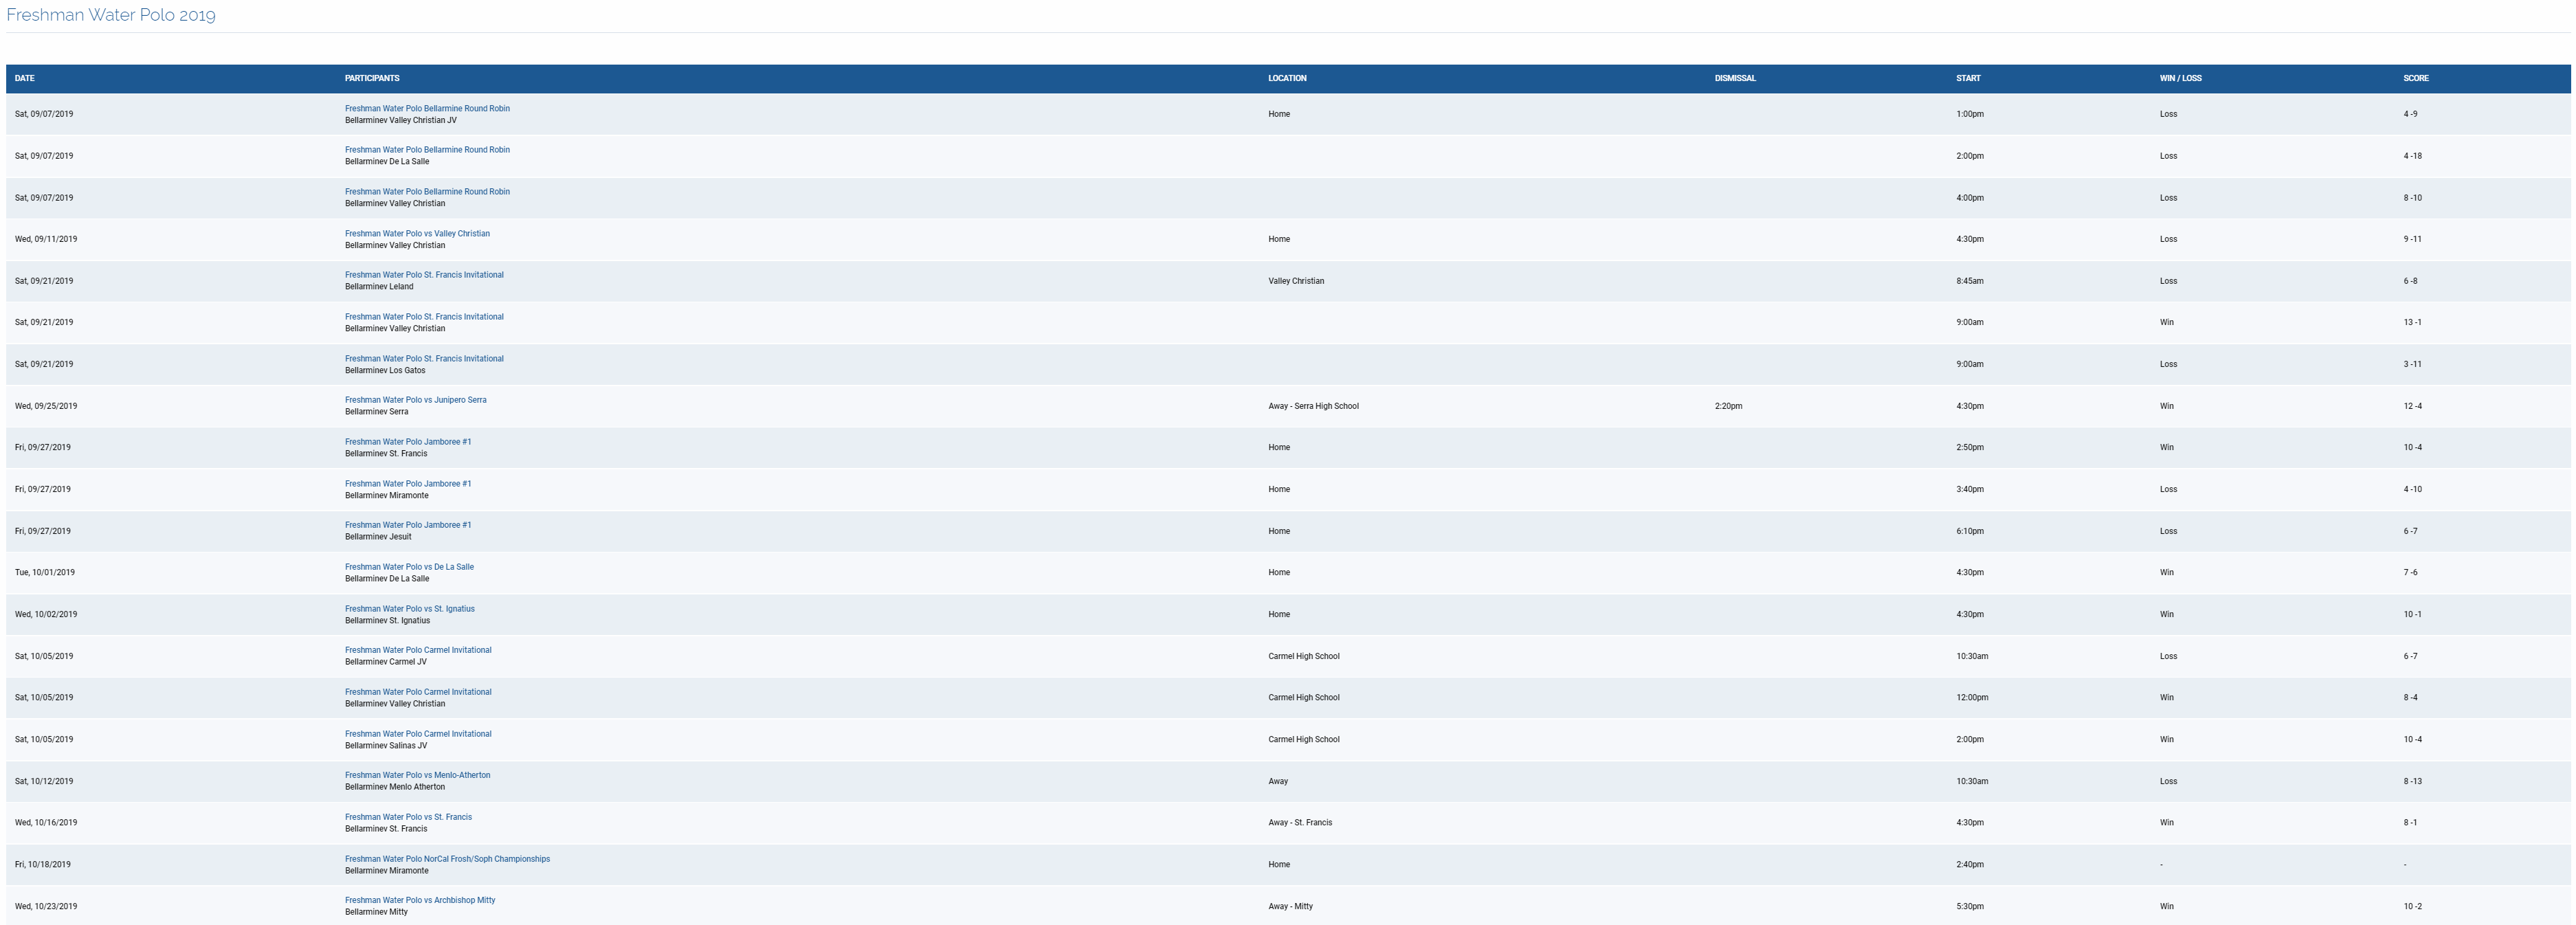2576x925 pixels.
Task: Select the Bellarminev Los Gatos participants text
Action: click(x=385, y=370)
